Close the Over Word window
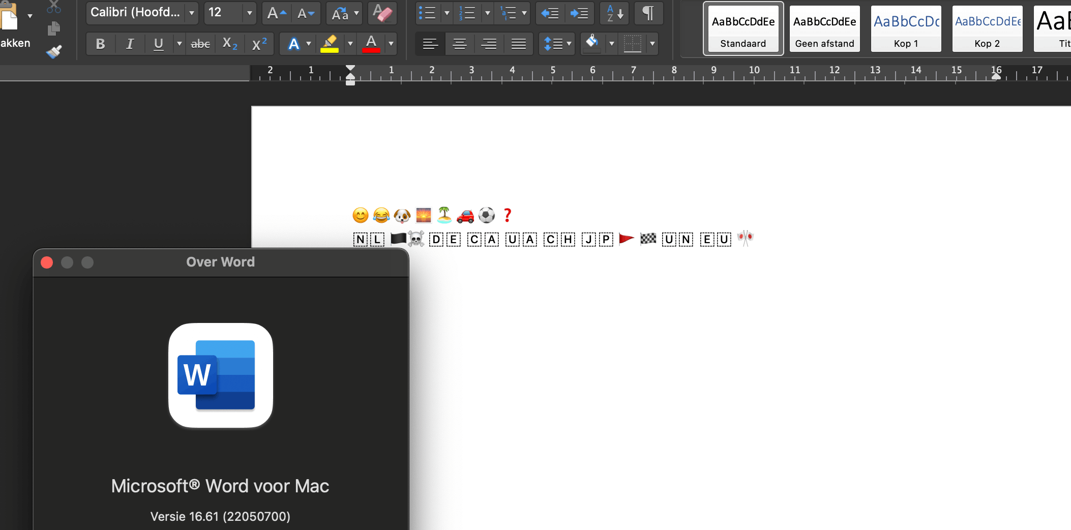Image resolution: width=1071 pixels, height=530 pixels. coord(47,262)
